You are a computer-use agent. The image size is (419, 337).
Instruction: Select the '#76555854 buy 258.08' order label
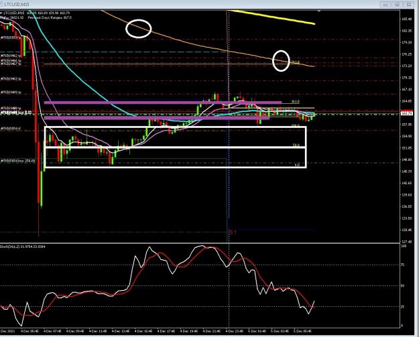pos(17,161)
